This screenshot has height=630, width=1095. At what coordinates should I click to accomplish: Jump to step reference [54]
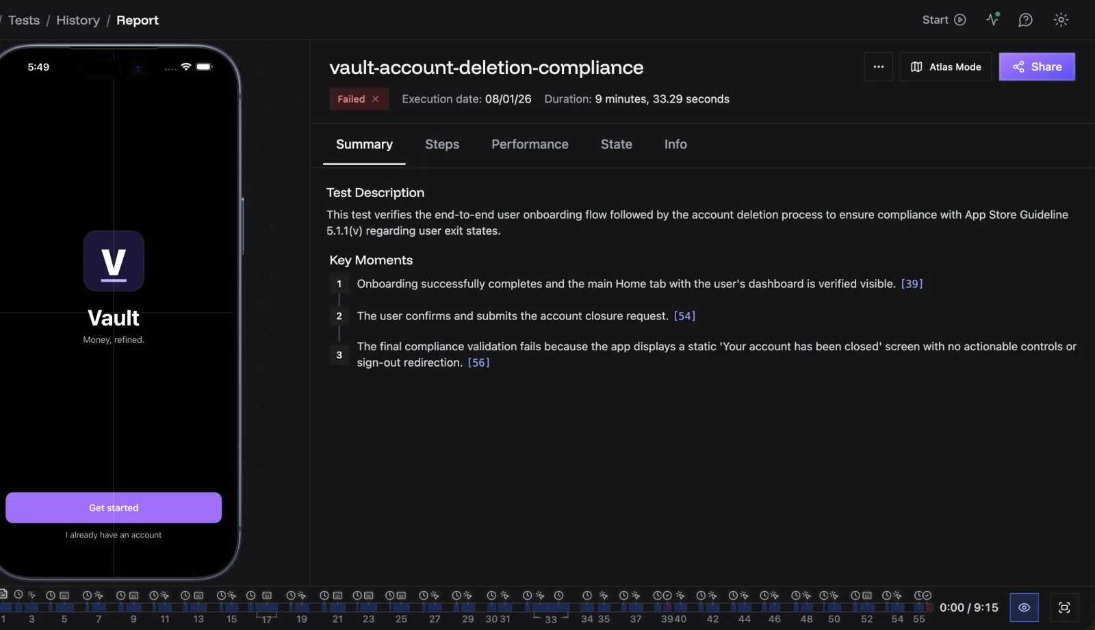[684, 316]
